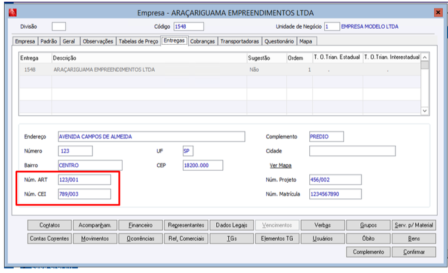
Task: Click the Bairro field containing CENTRO
Action: pos(90,165)
